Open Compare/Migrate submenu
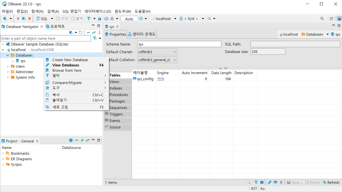This screenshot has width=342, height=192. click(x=76, y=83)
